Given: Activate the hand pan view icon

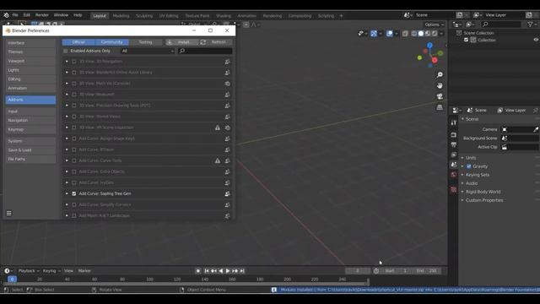Looking at the screenshot, I should [440, 85].
